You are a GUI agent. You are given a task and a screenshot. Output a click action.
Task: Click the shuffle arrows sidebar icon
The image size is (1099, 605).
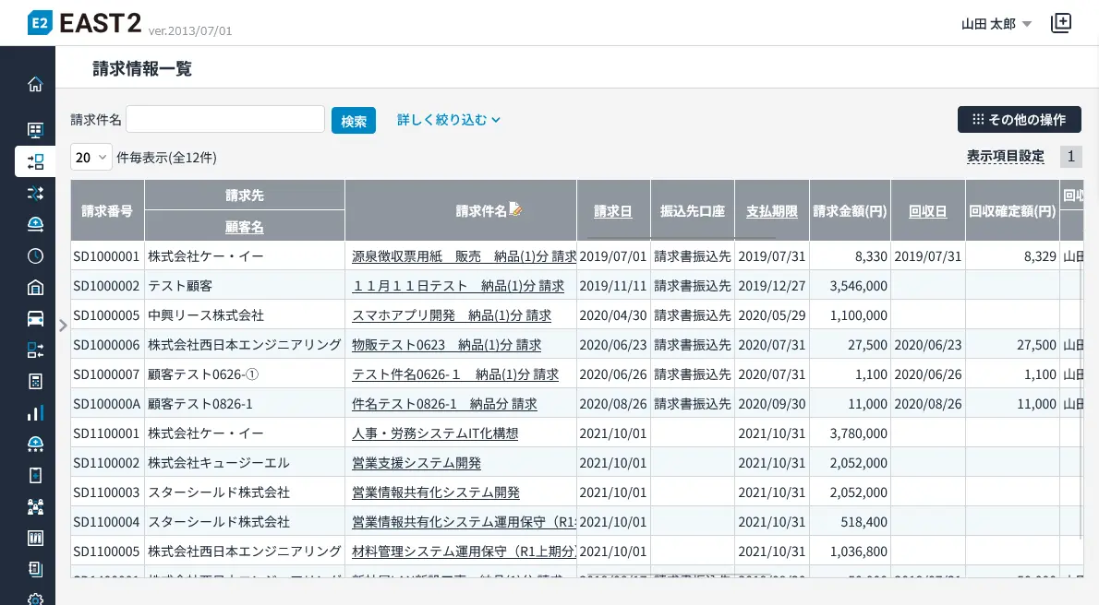(x=35, y=194)
